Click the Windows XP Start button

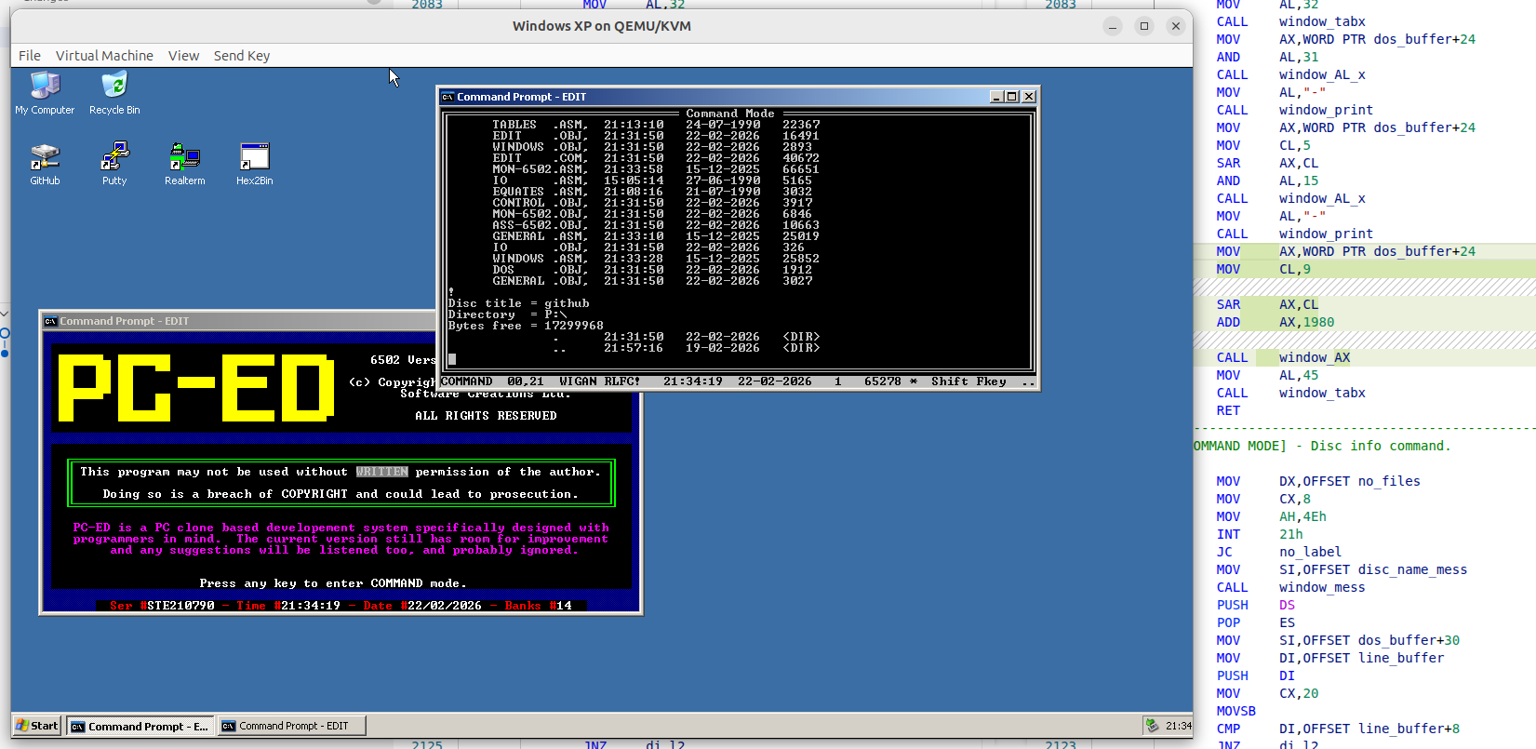[37, 726]
